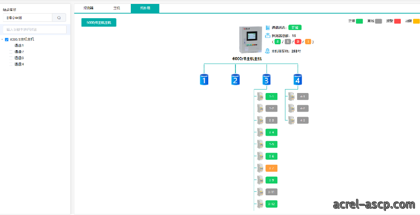Collapse the 6000/B主机主机 tree node arrow
The image size is (420, 215).
click(x=2, y=39)
